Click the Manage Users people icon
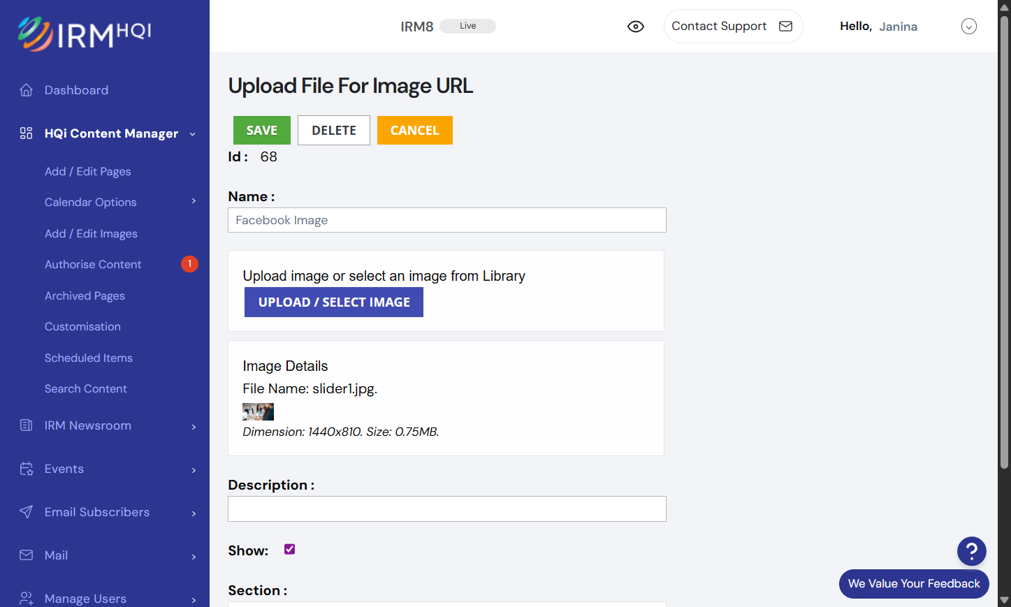The image size is (1011, 607). tap(27, 599)
